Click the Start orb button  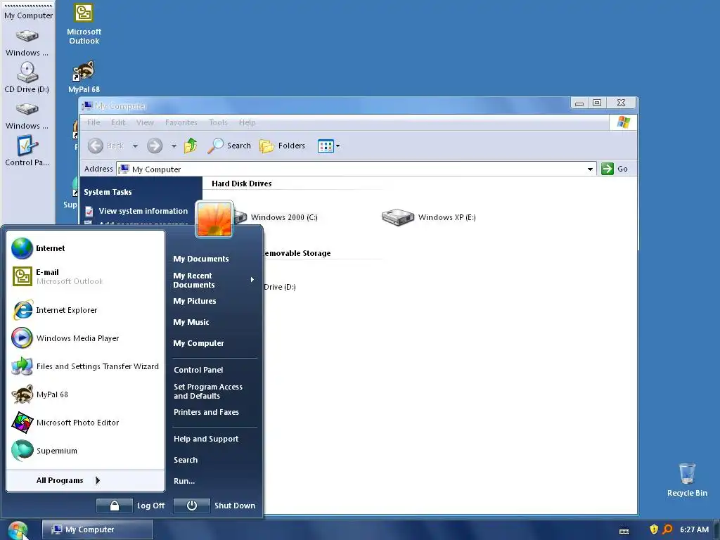pos(18,530)
